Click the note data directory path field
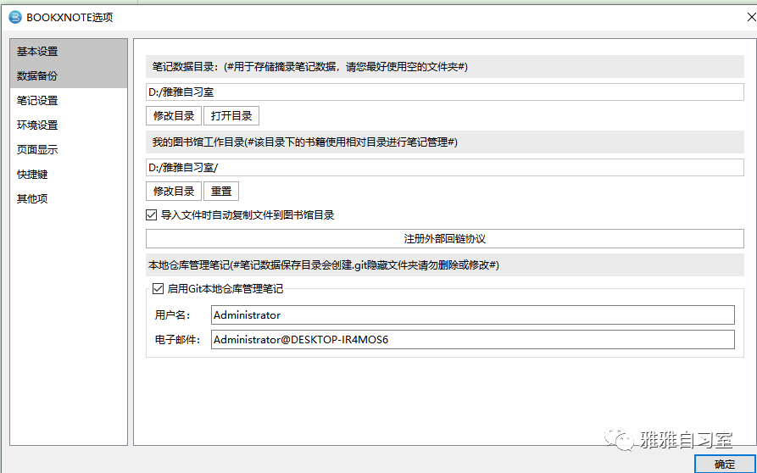 point(445,92)
